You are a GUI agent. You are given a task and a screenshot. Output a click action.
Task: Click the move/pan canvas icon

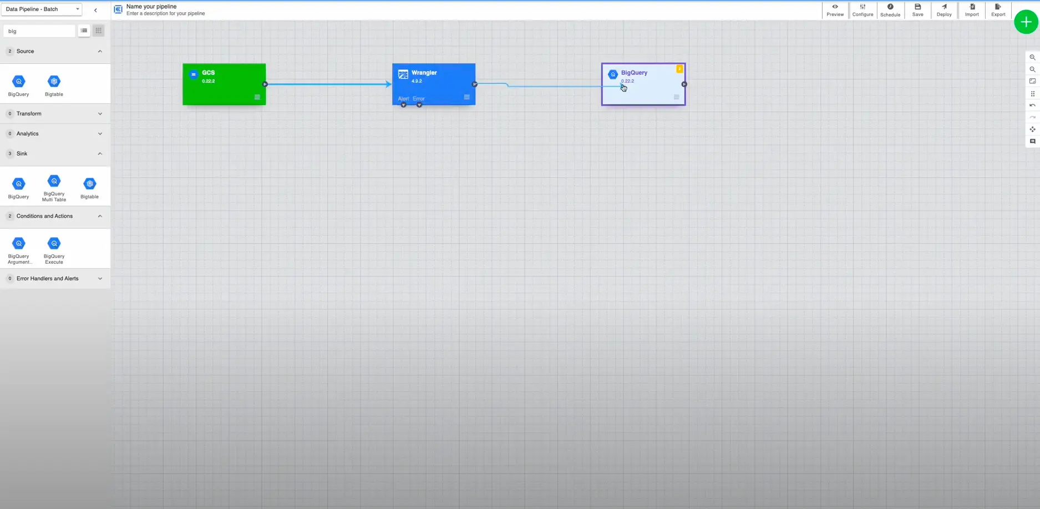(x=1032, y=129)
